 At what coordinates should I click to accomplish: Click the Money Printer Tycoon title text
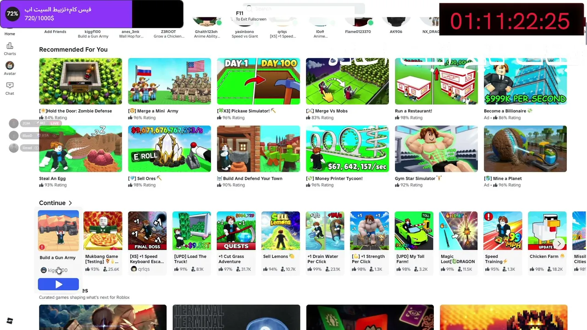click(x=334, y=178)
